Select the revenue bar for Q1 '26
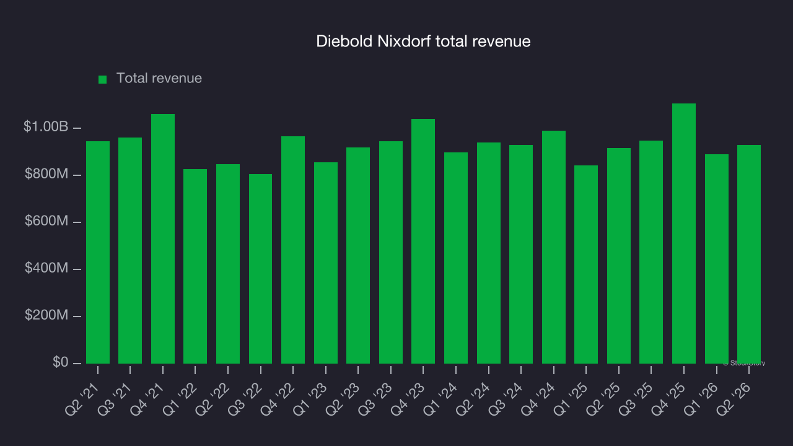Viewport: 793px width, 446px height. click(717, 259)
